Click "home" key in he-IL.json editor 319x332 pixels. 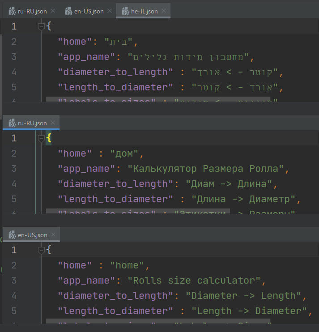point(75,42)
